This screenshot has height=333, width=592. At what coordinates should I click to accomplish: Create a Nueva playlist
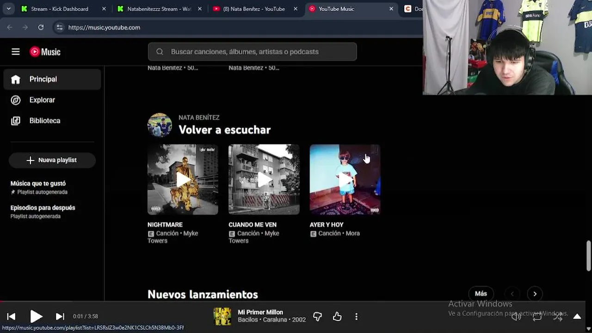point(52,160)
